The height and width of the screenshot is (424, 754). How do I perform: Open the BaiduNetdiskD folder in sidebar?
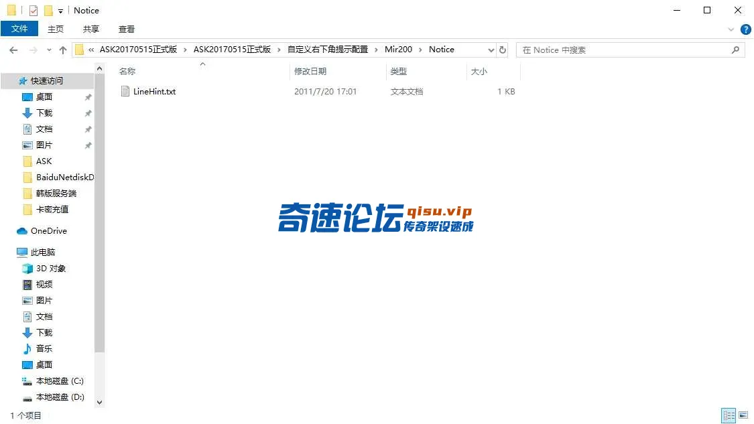pyautogui.click(x=65, y=178)
